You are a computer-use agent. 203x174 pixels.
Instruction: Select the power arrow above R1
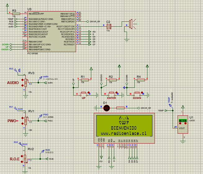pyautogui.click(x=91, y=69)
